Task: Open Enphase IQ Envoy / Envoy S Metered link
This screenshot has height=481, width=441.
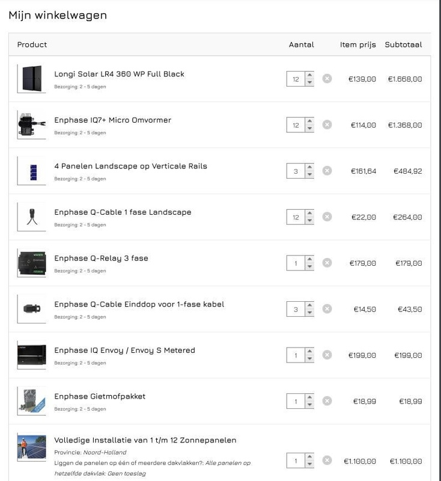Action: point(124,350)
